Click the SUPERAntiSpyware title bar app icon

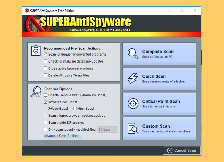click(x=27, y=11)
